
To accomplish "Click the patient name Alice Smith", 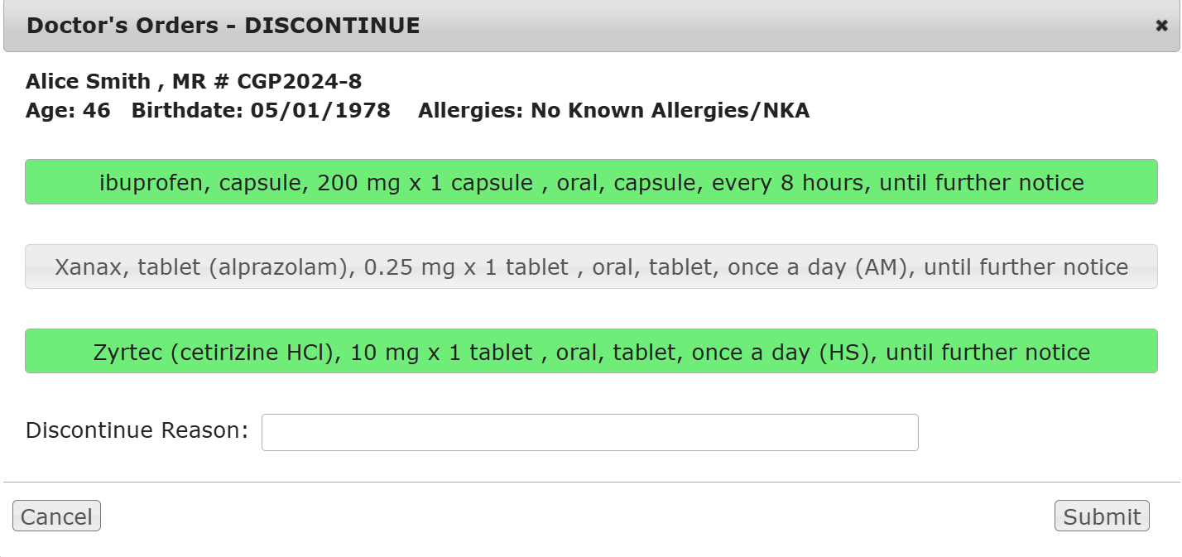I will point(88,81).
